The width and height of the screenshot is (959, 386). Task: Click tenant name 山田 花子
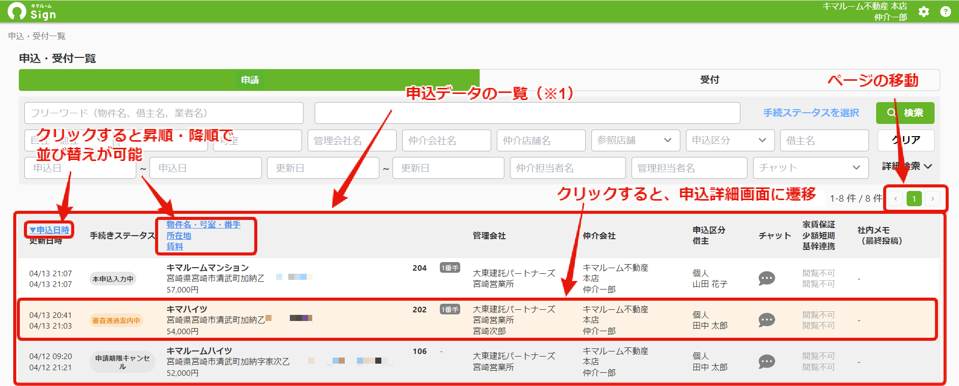click(x=710, y=284)
